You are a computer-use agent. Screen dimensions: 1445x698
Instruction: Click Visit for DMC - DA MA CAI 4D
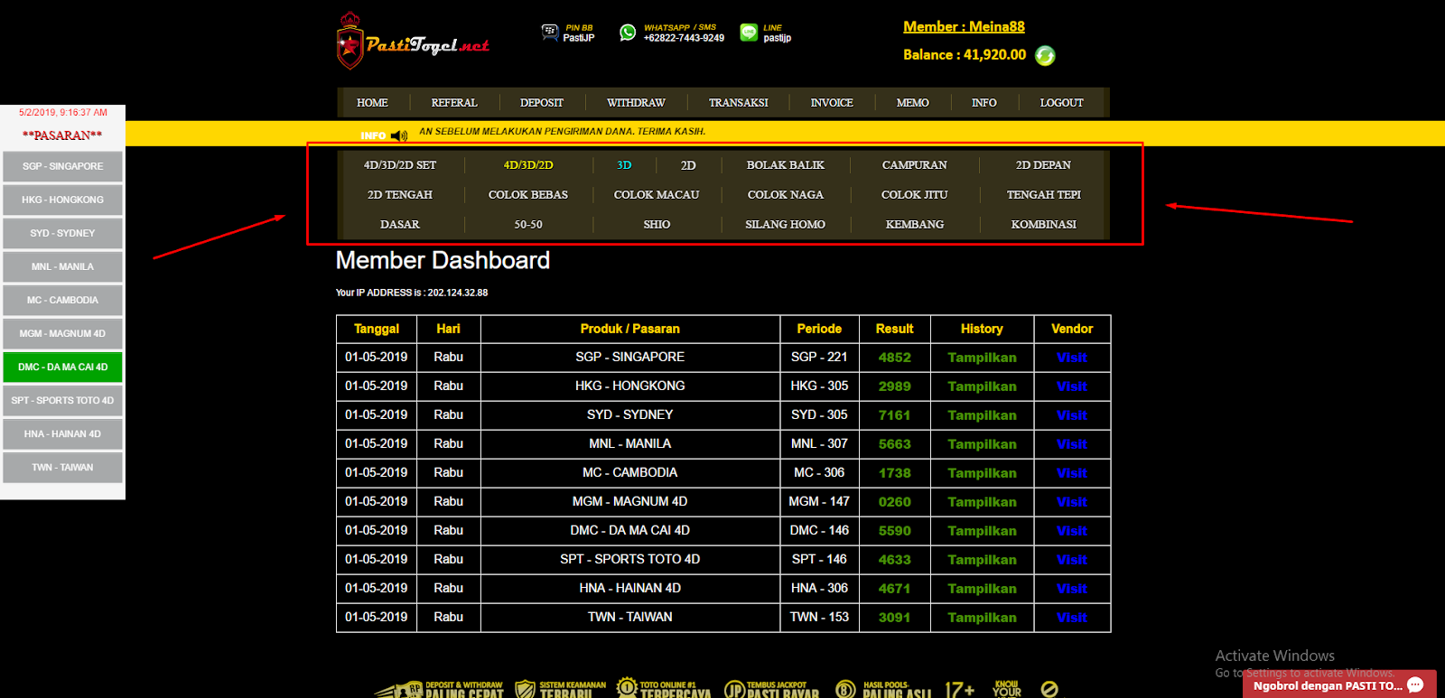pos(1071,531)
